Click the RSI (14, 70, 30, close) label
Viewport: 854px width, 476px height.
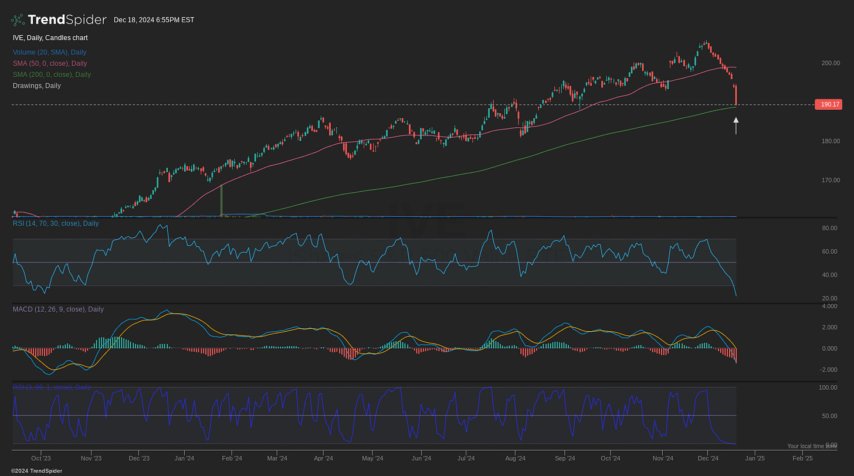tap(56, 223)
